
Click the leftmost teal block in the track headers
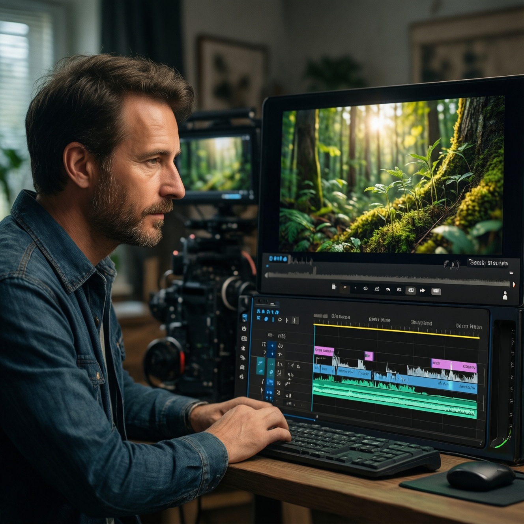pyautogui.click(x=260, y=366)
